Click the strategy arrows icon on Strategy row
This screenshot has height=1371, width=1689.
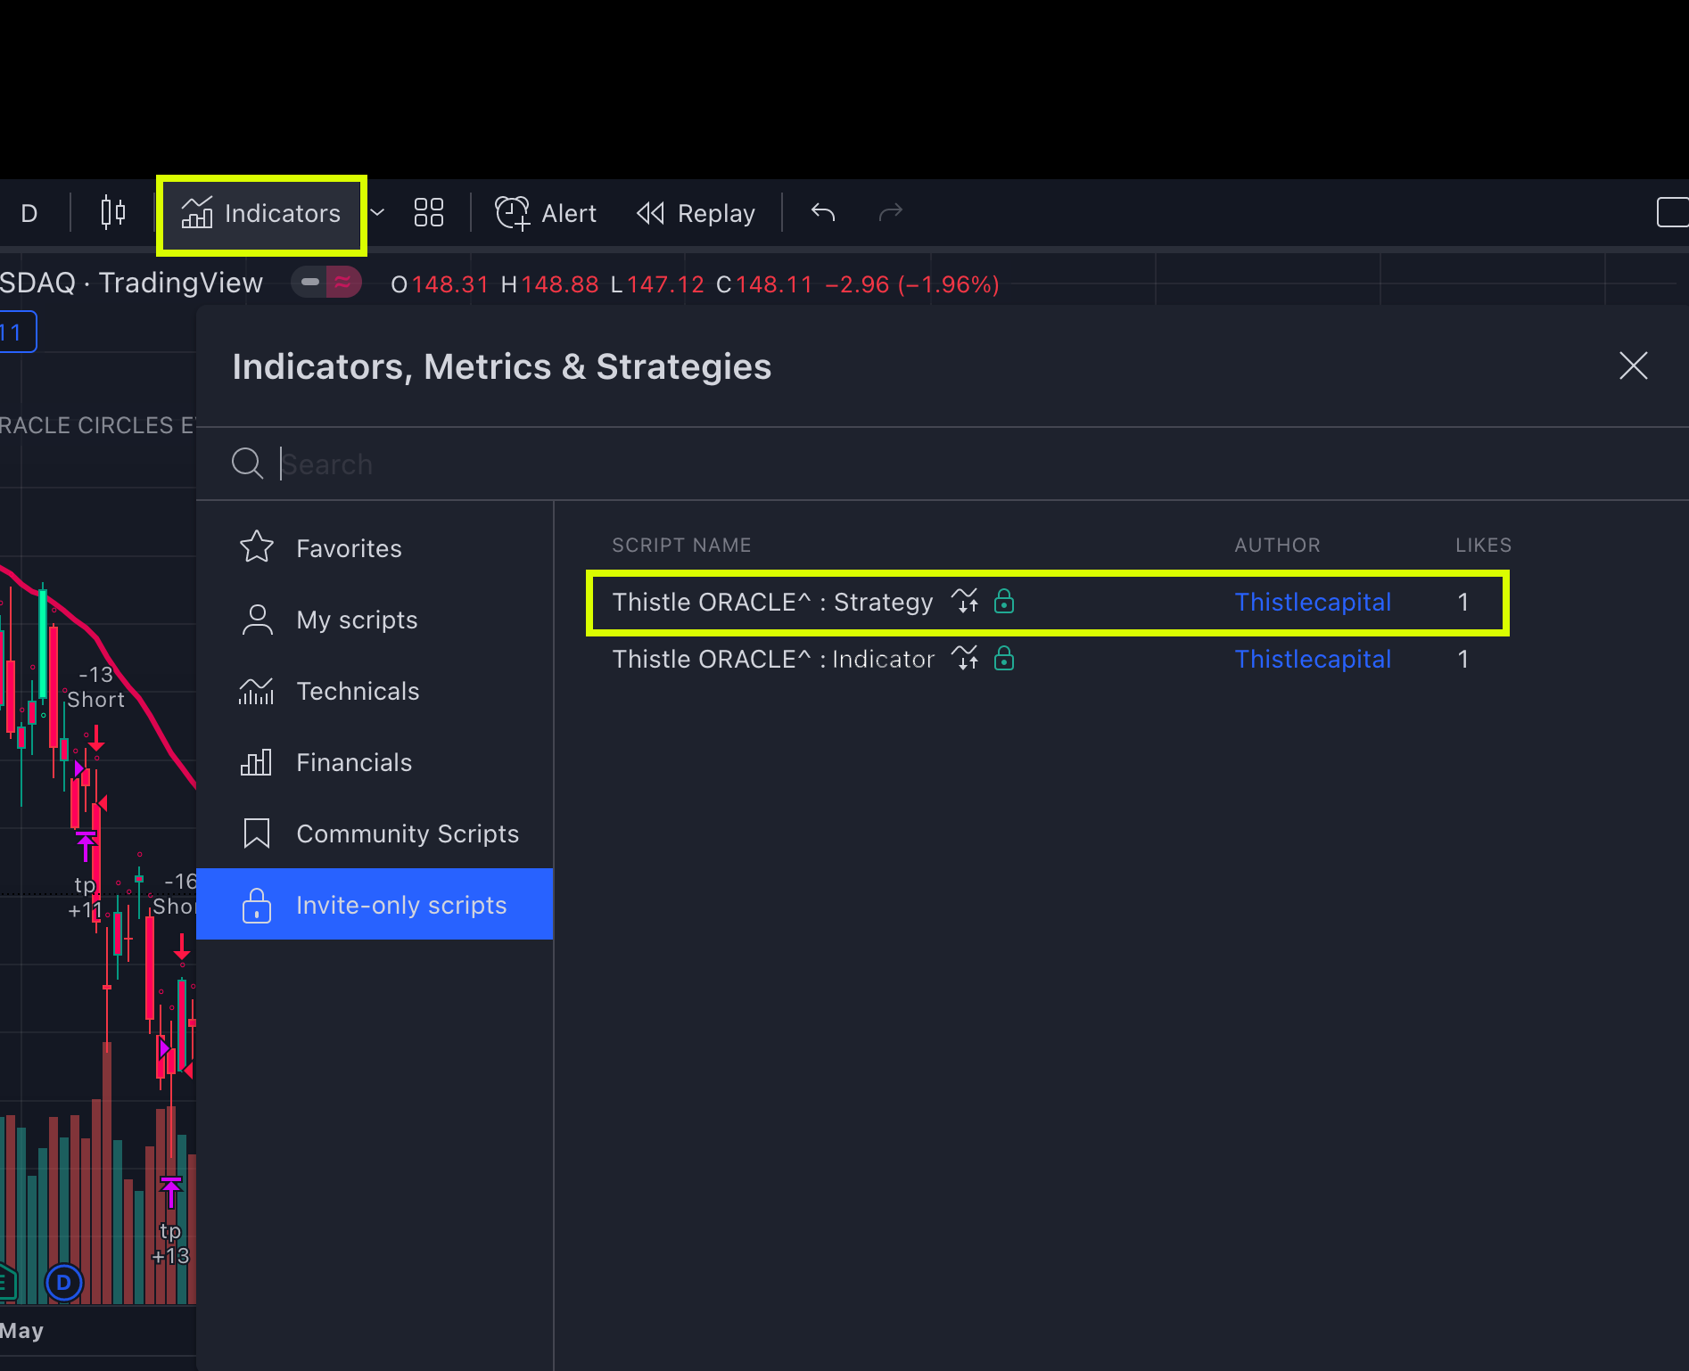965,602
